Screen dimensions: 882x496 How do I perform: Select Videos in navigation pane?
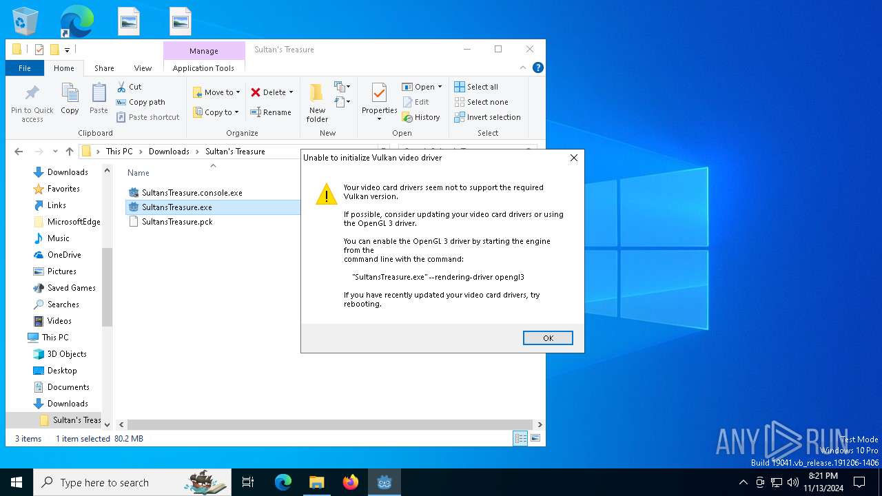pyautogui.click(x=59, y=321)
